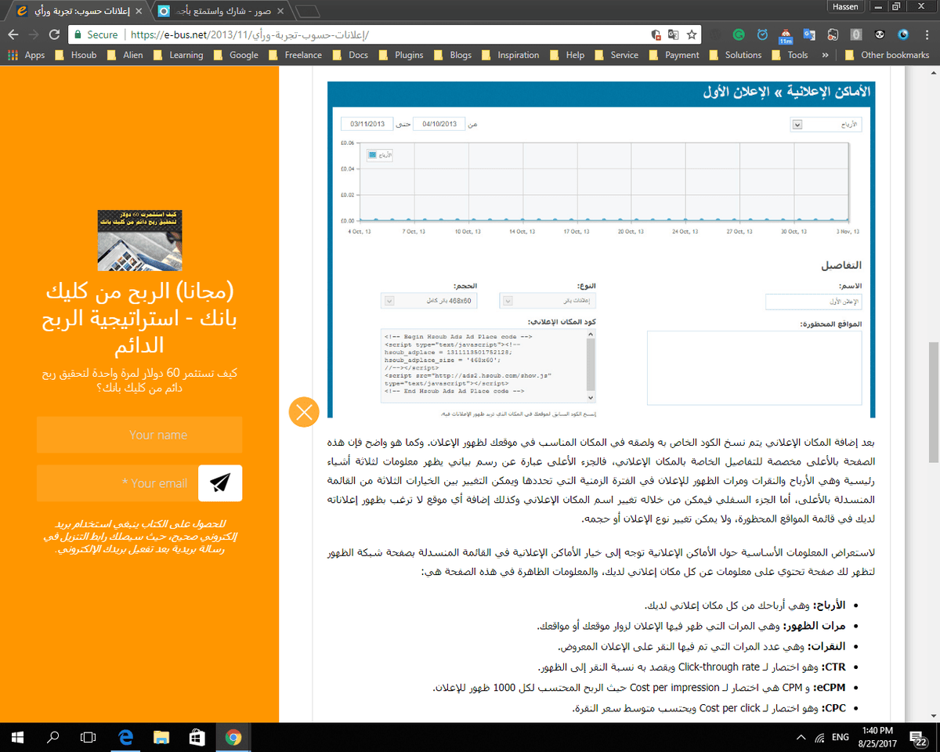Open the panda extension icon
Viewport: 940px width, 752px height.
click(880, 34)
